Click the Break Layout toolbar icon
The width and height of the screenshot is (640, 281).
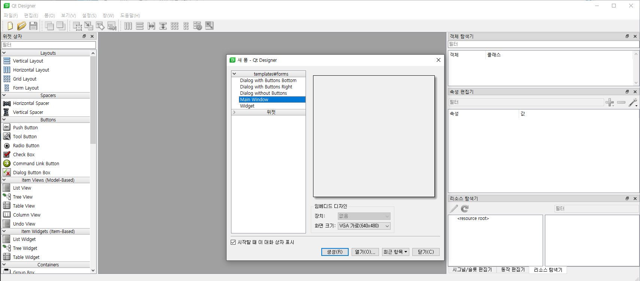tap(198, 26)
